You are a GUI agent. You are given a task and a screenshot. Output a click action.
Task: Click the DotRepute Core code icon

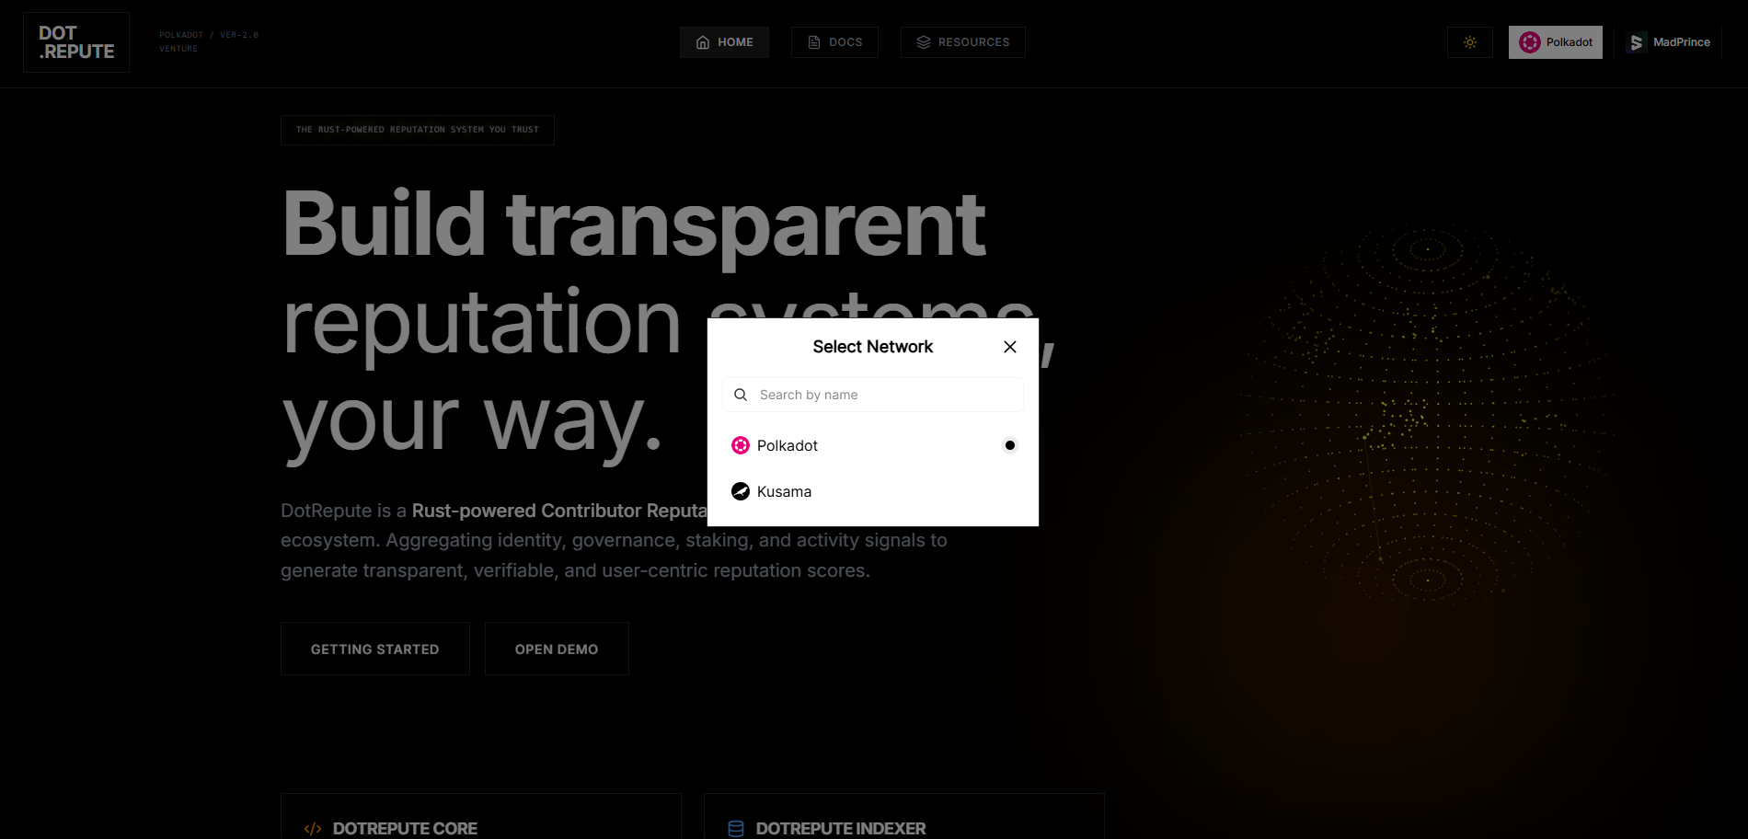tap(313, 829)
